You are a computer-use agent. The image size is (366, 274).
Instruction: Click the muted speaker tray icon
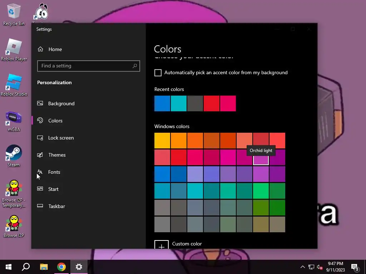click(320, 267)
